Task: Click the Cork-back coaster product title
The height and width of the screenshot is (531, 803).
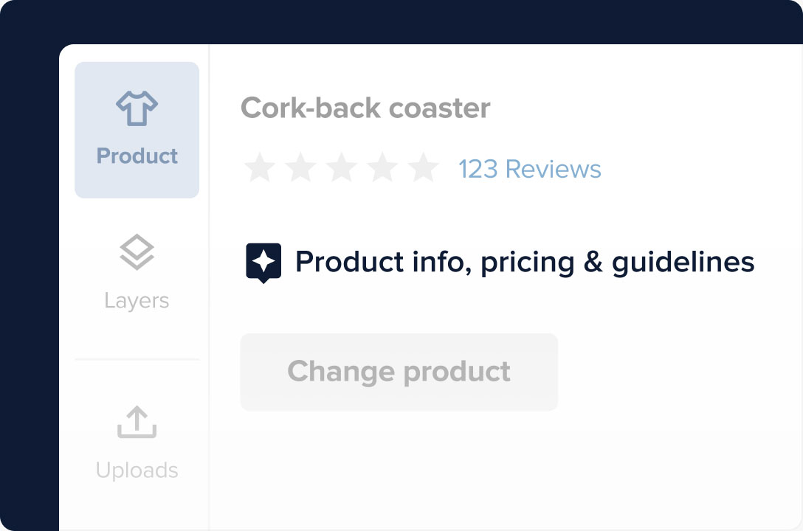Action: [x=365, y=108]
